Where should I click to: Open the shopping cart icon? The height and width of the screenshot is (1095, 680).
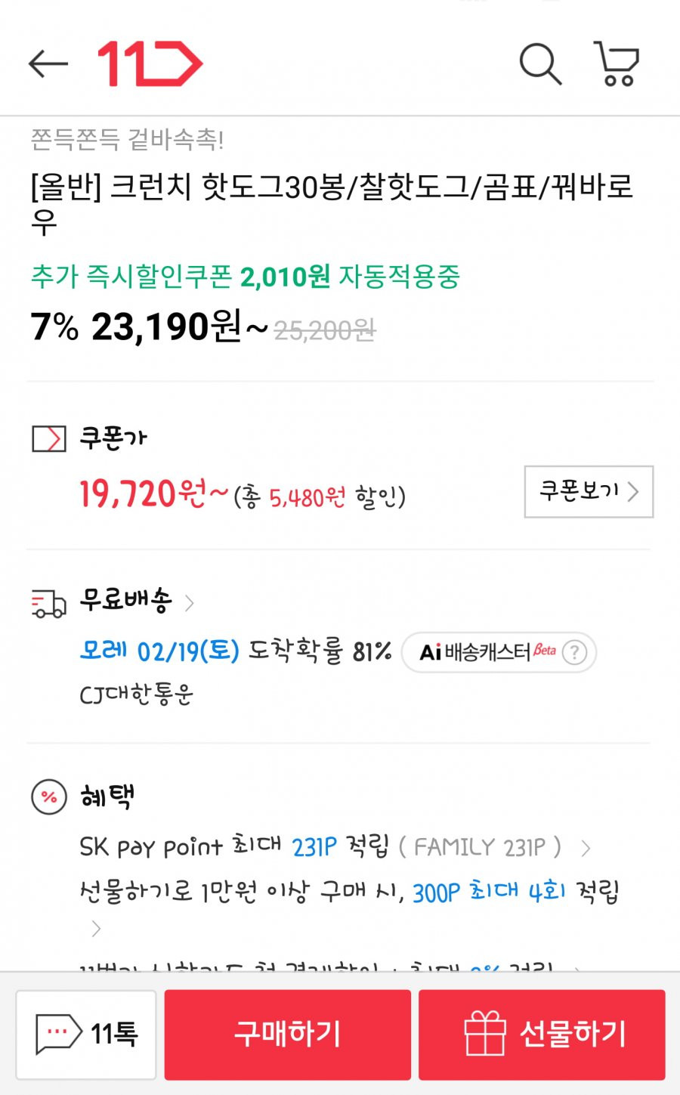point(617,63)
